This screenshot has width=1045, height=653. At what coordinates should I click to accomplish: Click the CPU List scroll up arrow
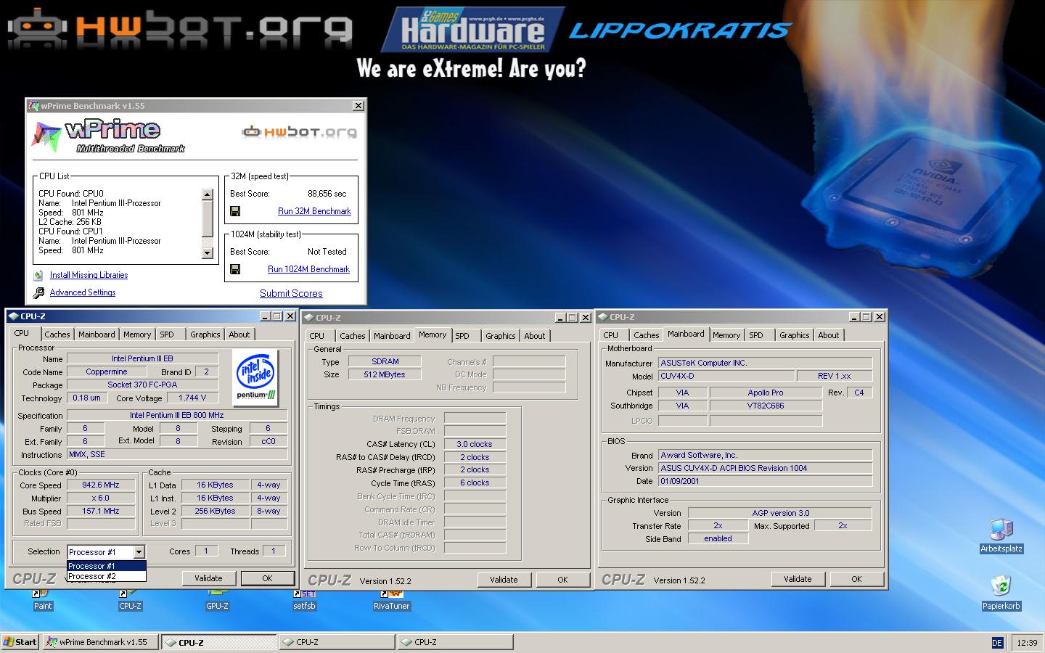pos(208,194)
